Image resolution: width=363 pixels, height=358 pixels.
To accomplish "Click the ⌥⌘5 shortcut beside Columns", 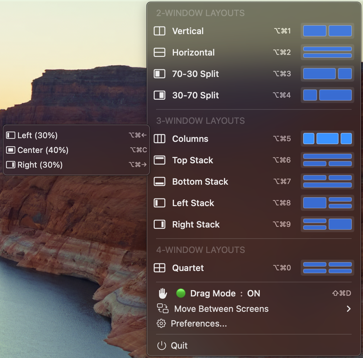I will [282, 139].
